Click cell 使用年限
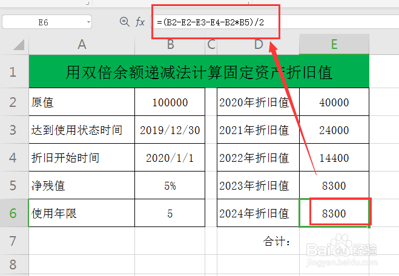The image size is (399, 276). tap(82, 213)
